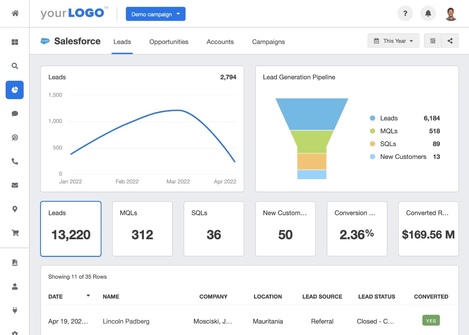Open the email envelope sidebar icon
The image size is (469, 335).
pyautogui.click(x=15, y=185)
